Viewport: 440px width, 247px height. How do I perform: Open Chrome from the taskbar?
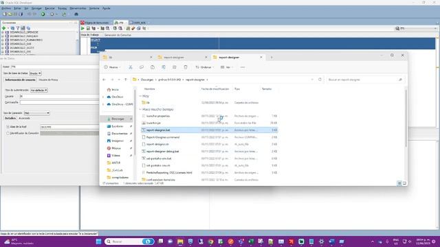click(x=211, y=242)
